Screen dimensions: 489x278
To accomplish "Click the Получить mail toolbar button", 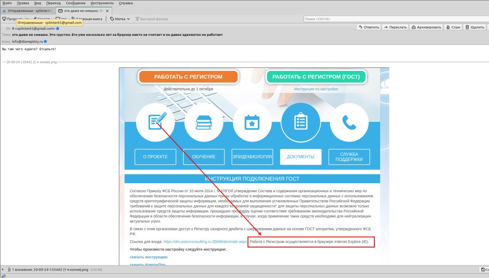I will 13,19.
